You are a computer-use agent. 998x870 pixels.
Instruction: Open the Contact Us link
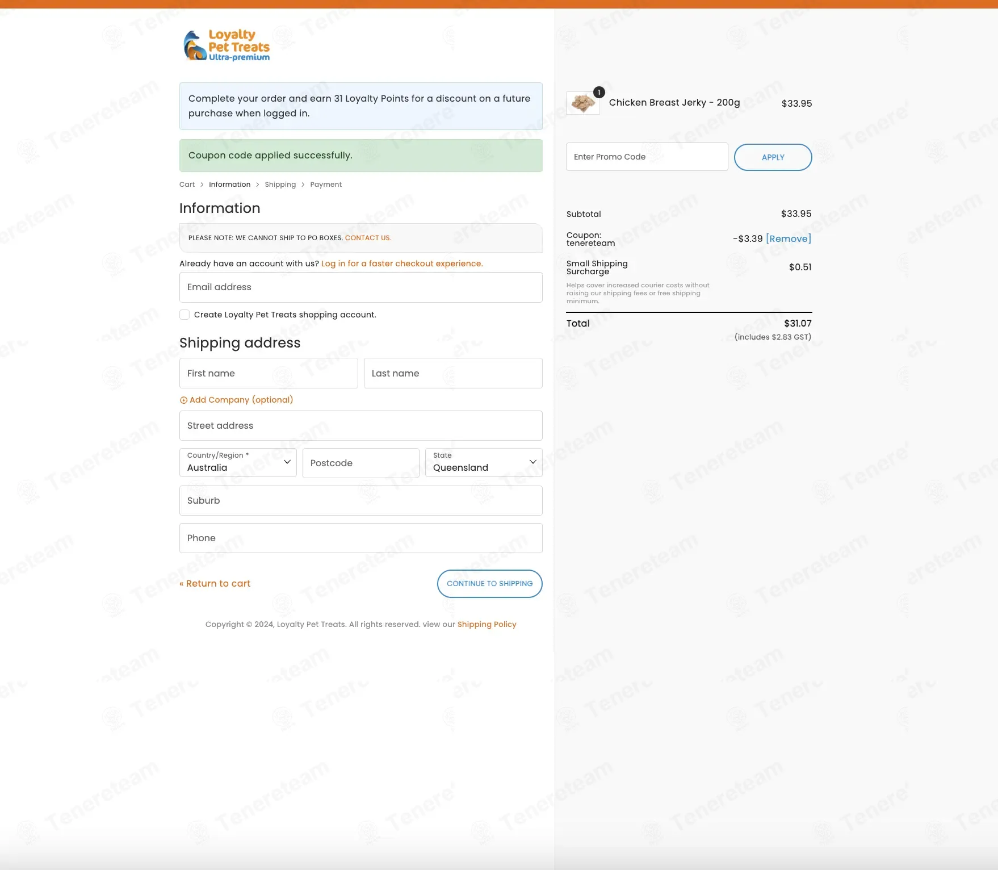click(x=368, y=238)
